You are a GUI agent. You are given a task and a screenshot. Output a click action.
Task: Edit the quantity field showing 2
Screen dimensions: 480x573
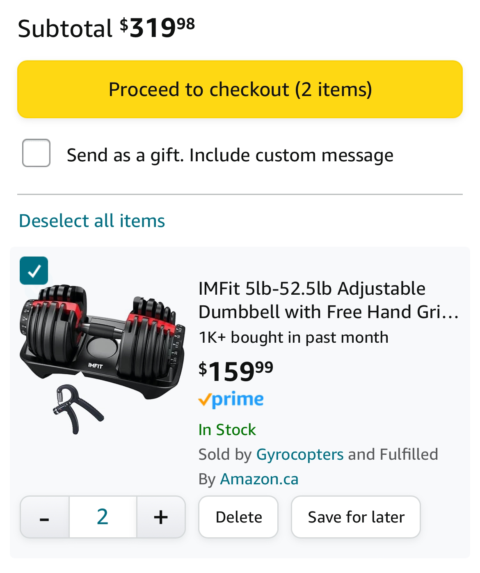tap(102, 516)
